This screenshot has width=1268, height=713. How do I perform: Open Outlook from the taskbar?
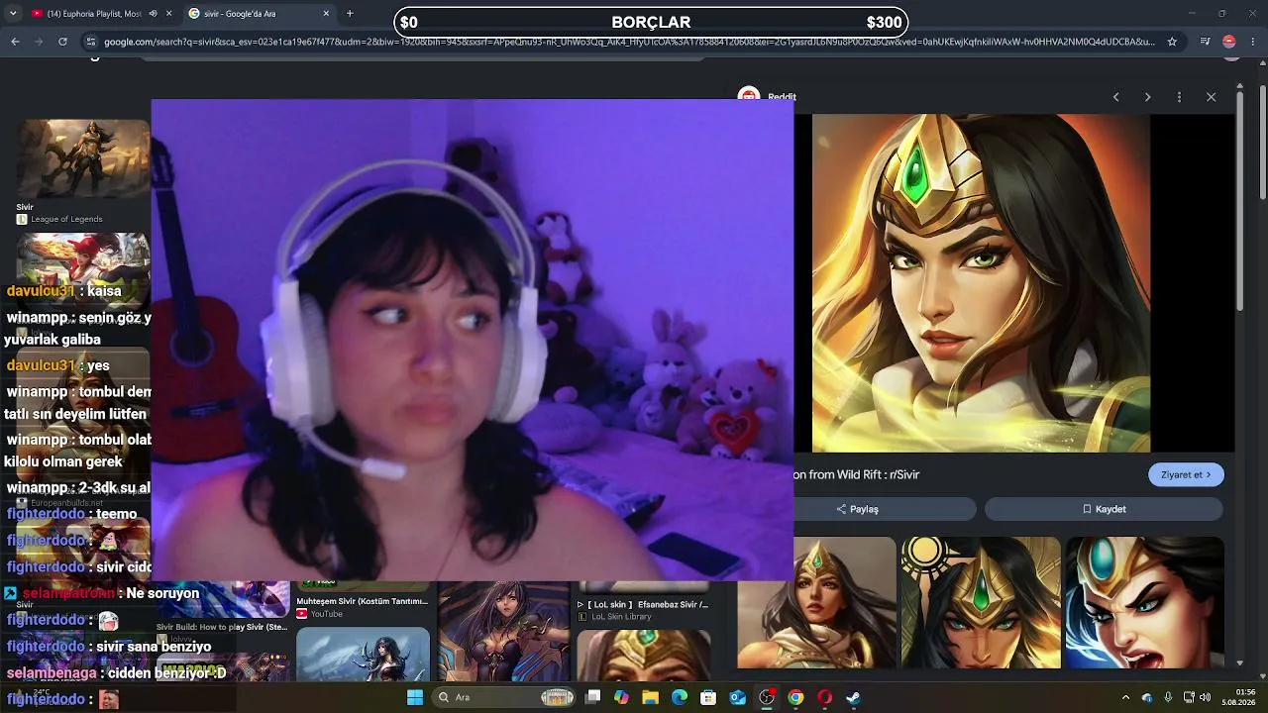(x=737, y=697)
